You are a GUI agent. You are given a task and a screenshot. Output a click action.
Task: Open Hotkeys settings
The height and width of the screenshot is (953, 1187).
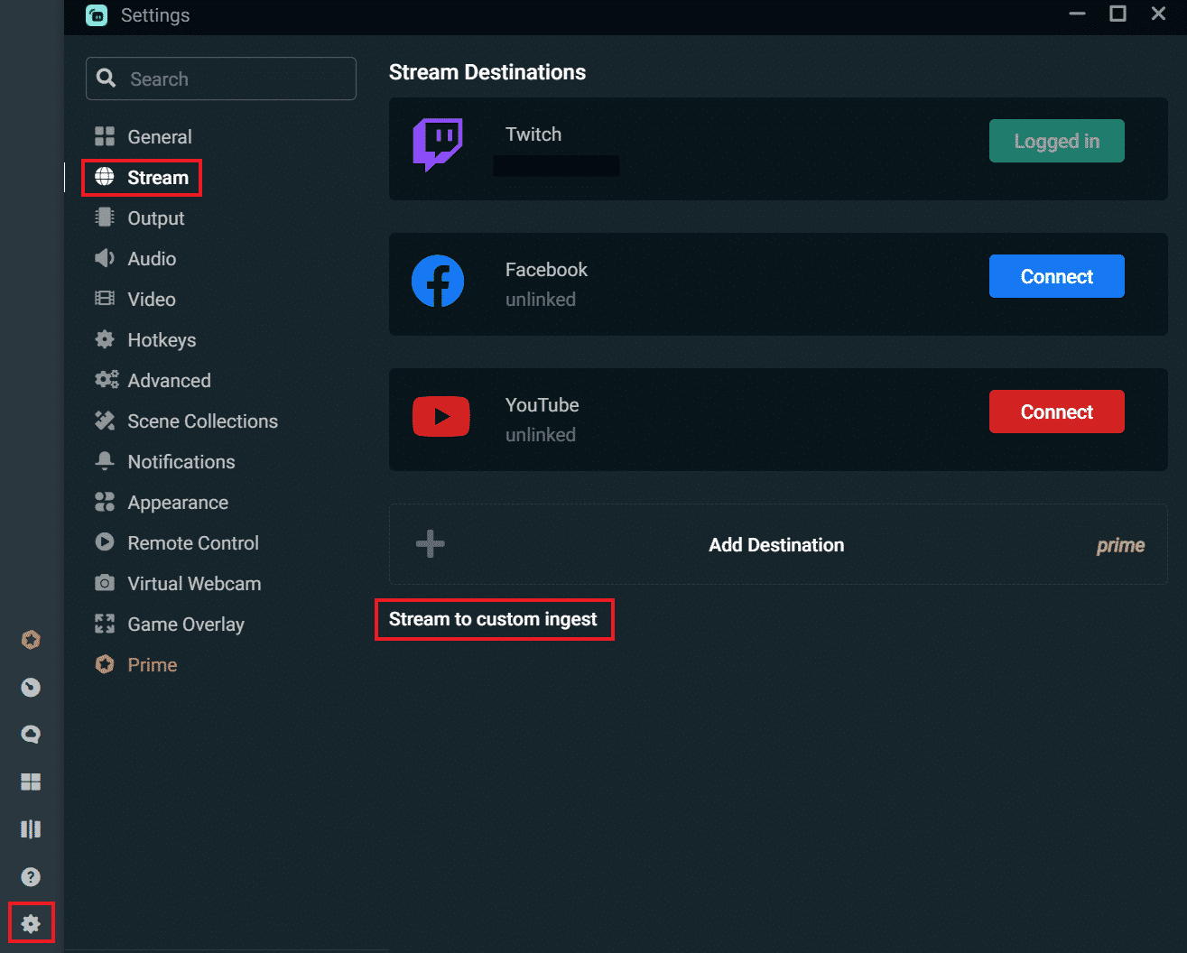(162, 339)
